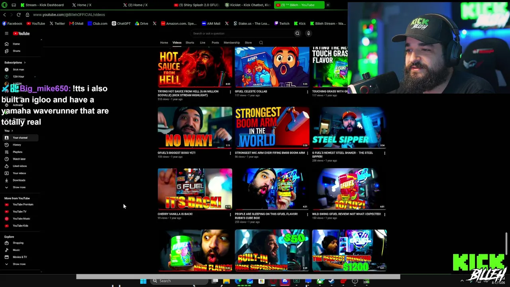The height and width of the screenshot is (287, 510).
Task: Open the Steam taskbar icon
Action: 331,281
